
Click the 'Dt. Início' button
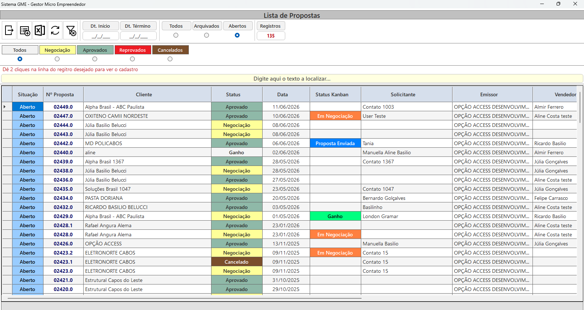pyautogui.click(x=100, y=26)
